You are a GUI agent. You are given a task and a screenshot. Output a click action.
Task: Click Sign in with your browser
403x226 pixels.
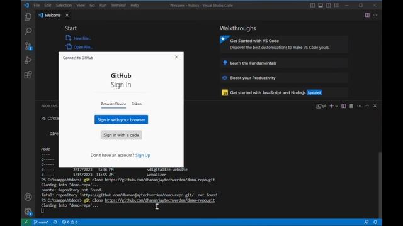point(121,120)
